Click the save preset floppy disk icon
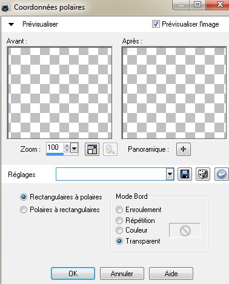The width and height of the screenshot is (229, 284). coord(185,174)
